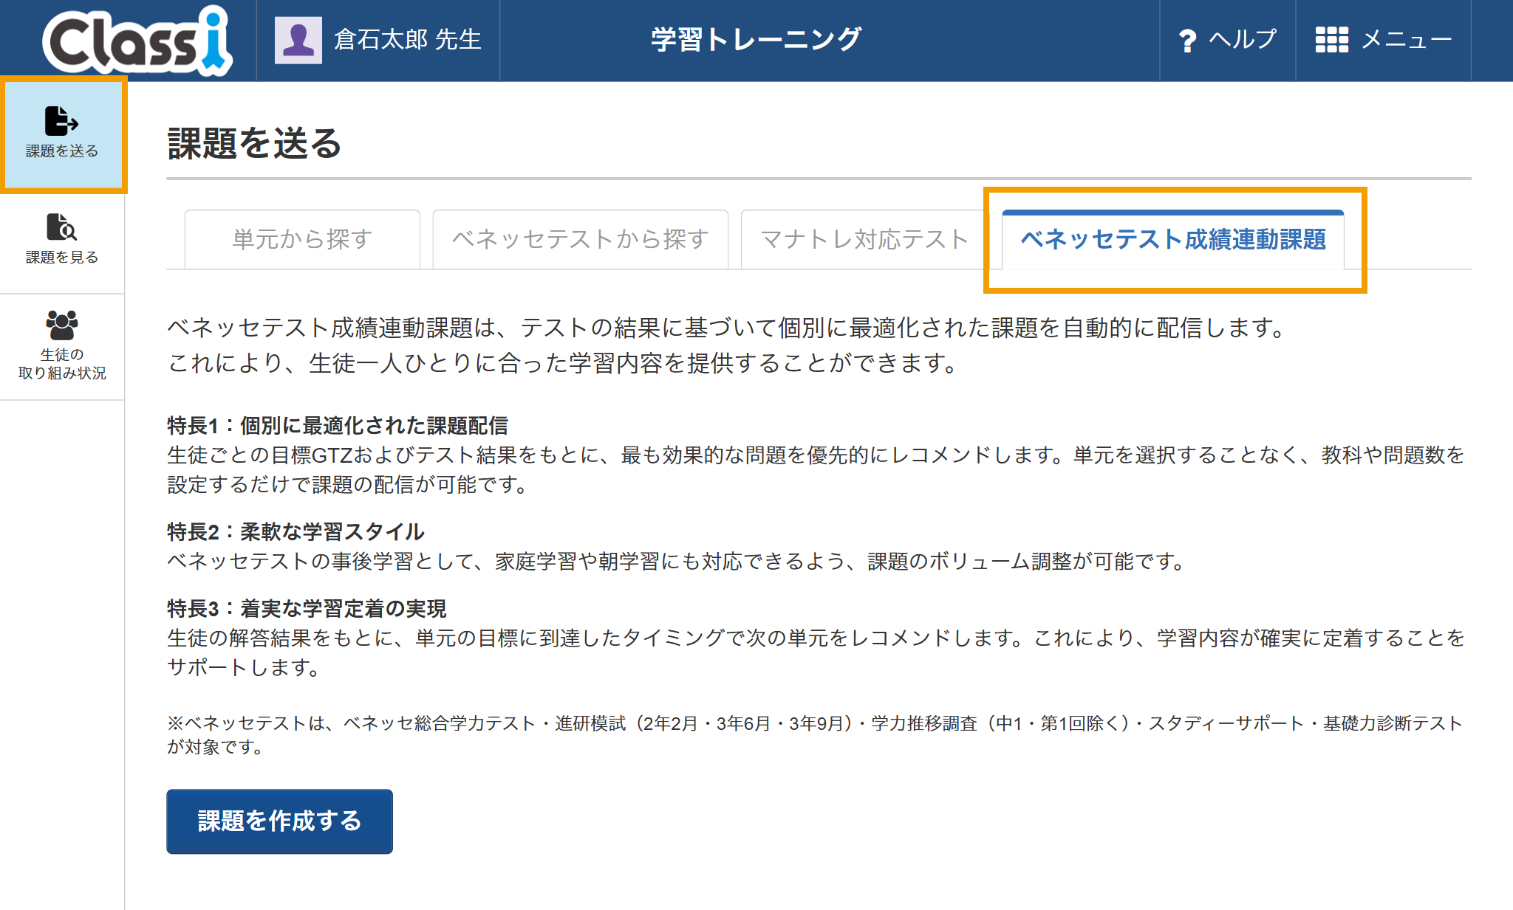Screen dimensions: 1513x910
Task: Open 生徒の取り組み状況 sidebar label
Action: pos(62,364)
